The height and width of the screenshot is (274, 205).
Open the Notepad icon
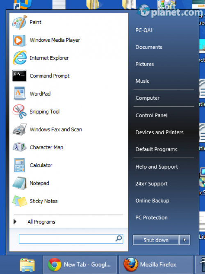pos(20,183)
